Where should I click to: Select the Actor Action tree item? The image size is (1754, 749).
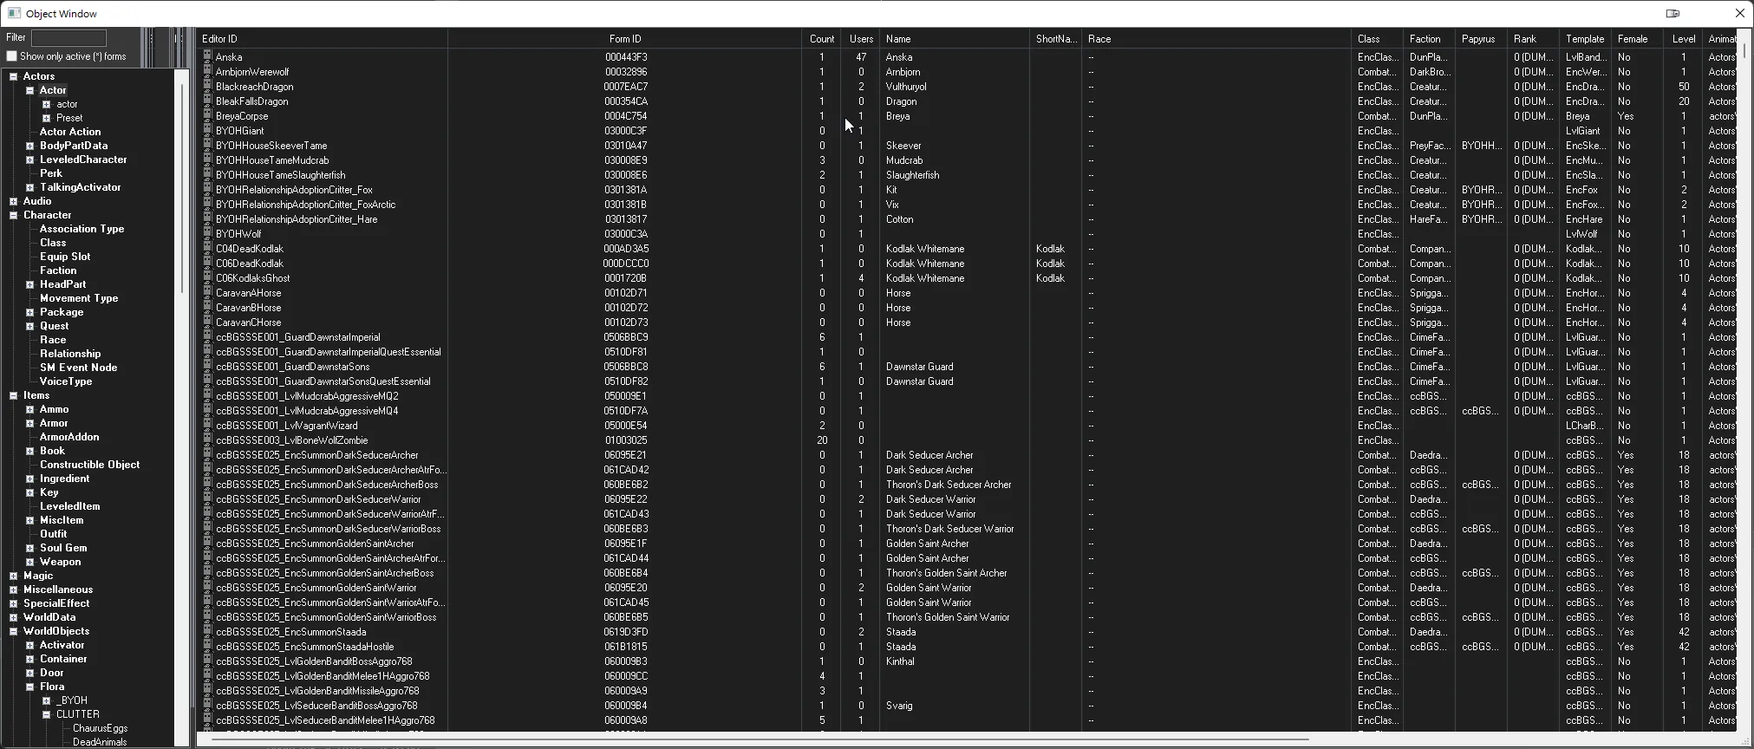click(70, 132)
